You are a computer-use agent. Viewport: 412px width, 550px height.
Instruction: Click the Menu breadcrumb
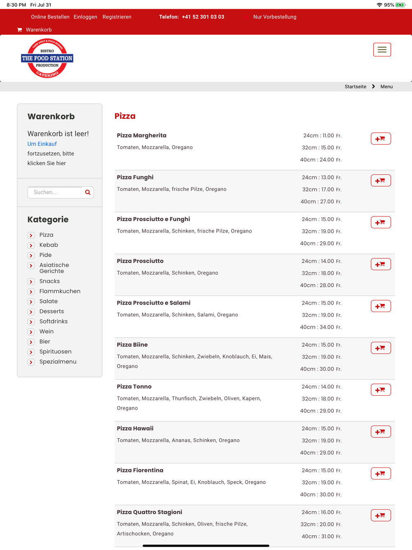point(386,87)
